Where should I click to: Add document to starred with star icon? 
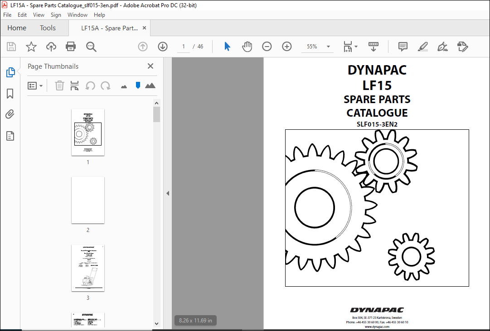pos(31,47)
